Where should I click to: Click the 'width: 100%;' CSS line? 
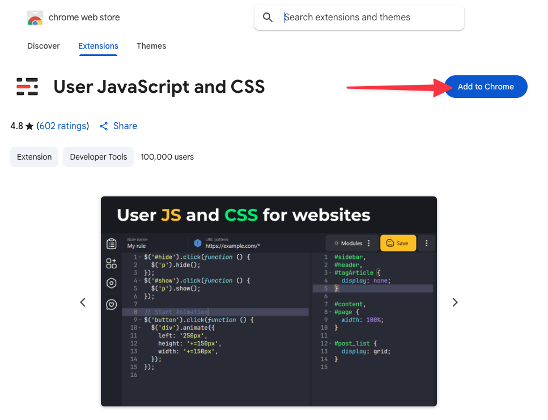363,320
